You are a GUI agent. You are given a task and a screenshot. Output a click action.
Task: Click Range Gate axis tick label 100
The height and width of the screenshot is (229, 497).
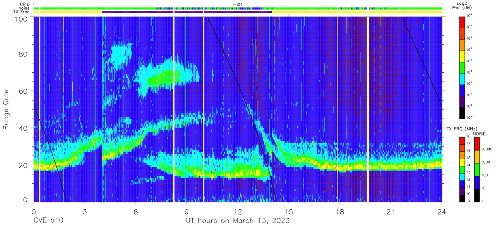coord(22,19)
